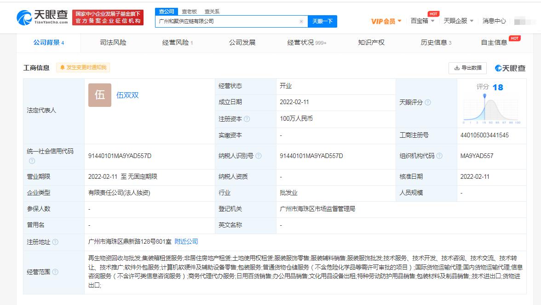This screenshot has height=305, width=541.
Task: Click help icon next to 组织机构代码
Action: 439,156
